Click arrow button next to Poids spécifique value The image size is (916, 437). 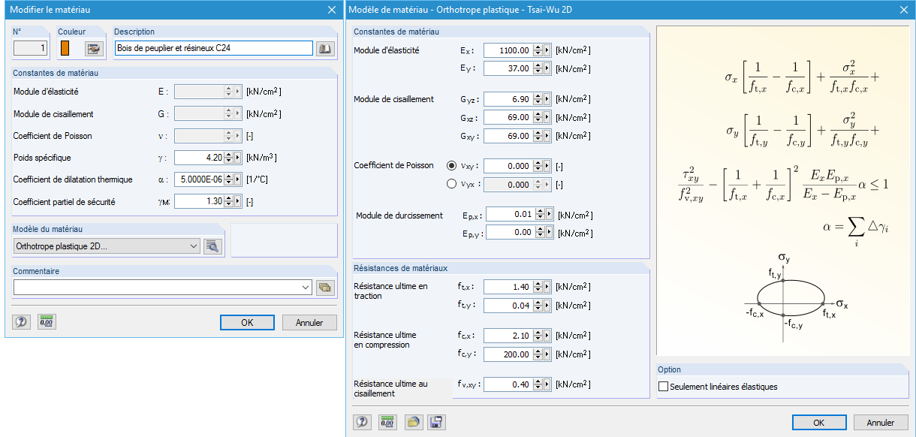pyautogui.click(x=238, y=158)
